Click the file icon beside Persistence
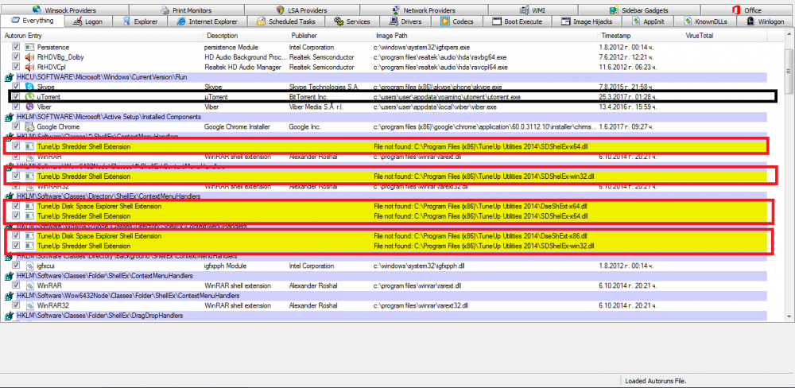The height and width of the screenshot is (388, 795). (29, 47)
